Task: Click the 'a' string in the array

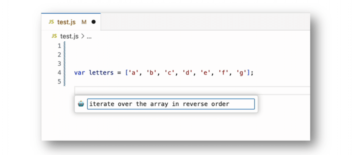Action: click(x=134, y=73)
